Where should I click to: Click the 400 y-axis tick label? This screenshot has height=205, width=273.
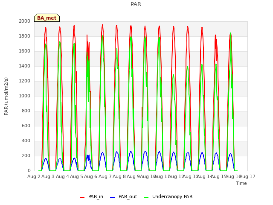coord(26,141)
